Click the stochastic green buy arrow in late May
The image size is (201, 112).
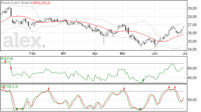coord(140,109)
